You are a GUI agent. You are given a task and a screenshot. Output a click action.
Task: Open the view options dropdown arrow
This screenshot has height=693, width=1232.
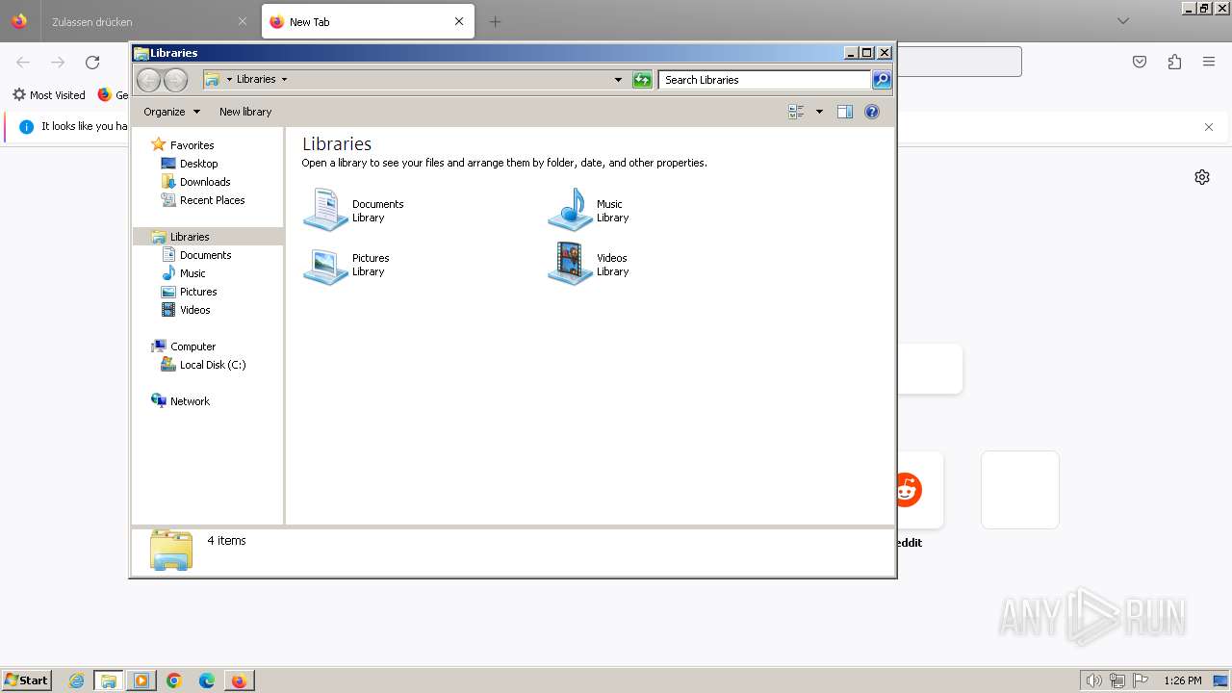click(x=819, y=112)
